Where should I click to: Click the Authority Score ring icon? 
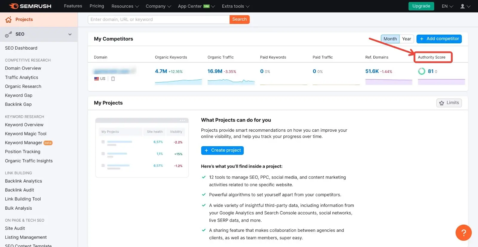[x=422, y=71]
